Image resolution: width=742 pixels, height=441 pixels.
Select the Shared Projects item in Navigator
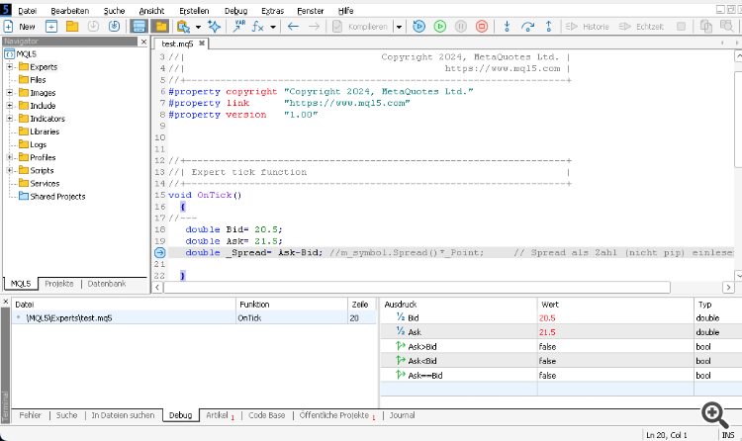pyautogui.click(x=57, y=196)
